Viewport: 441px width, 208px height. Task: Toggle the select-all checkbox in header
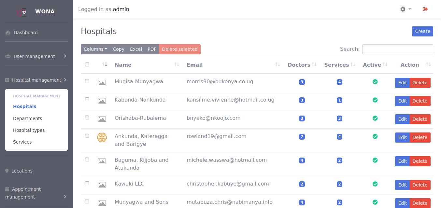click(x=87, y=64)
